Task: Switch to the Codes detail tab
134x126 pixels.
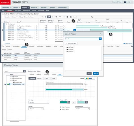Action: [x=24, y=46]
